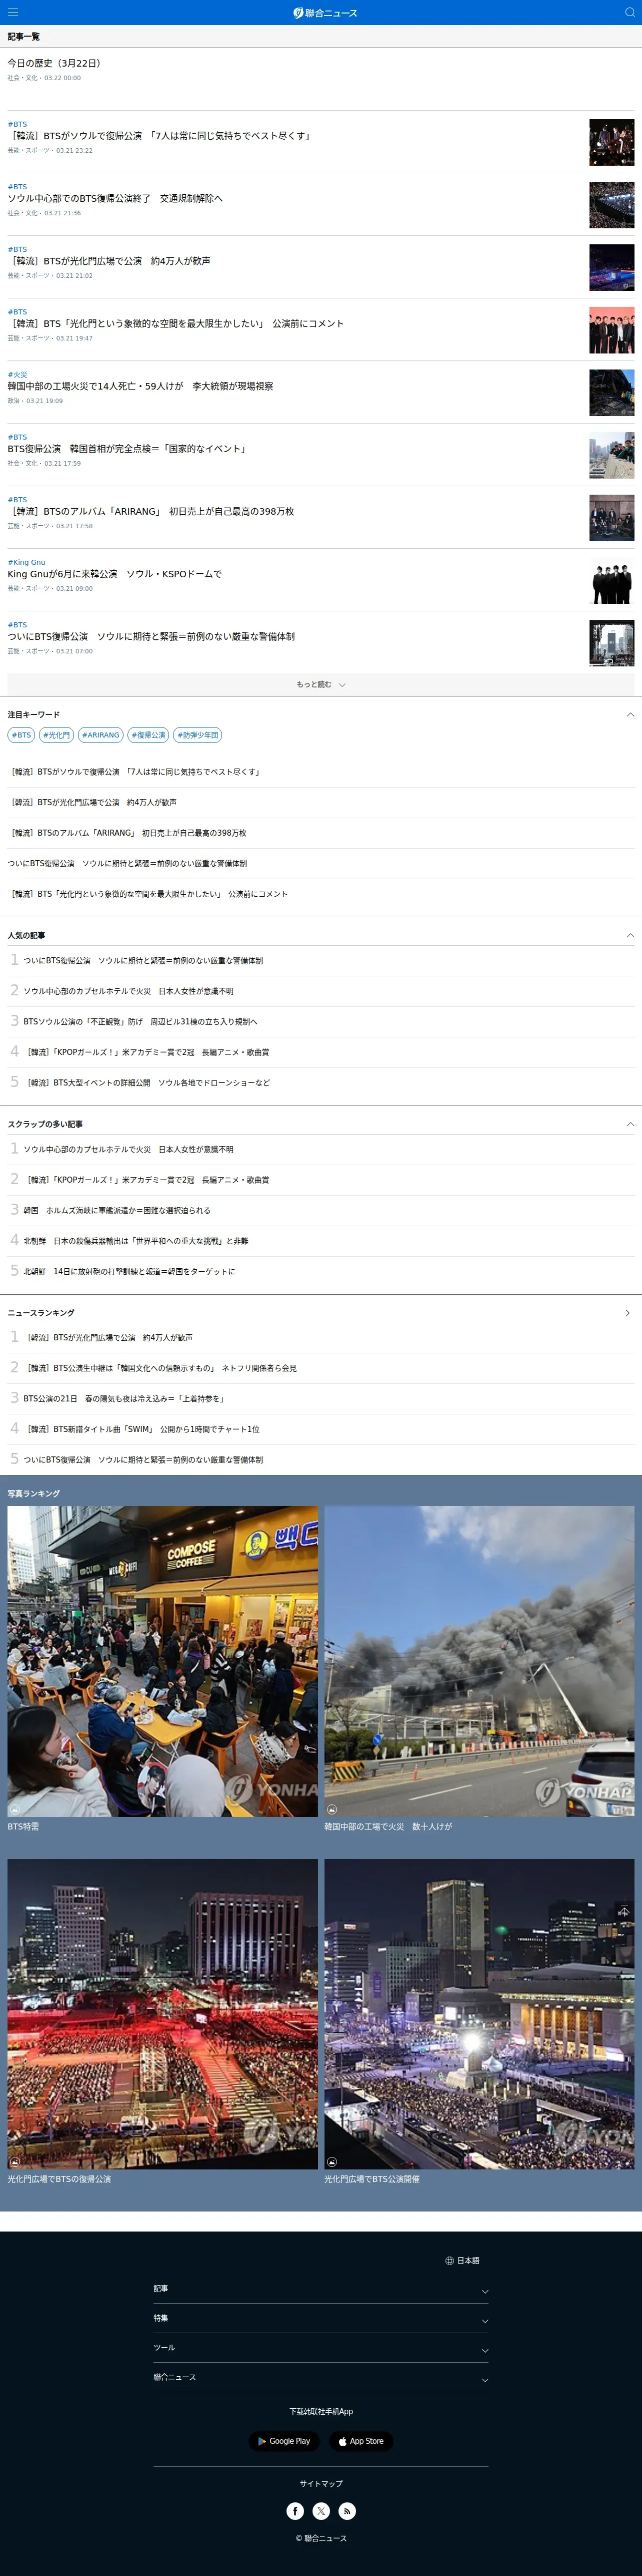642x2576 pixels.
Task: Open King Gnuが6月に来韓公演 article
Action: 115,574
